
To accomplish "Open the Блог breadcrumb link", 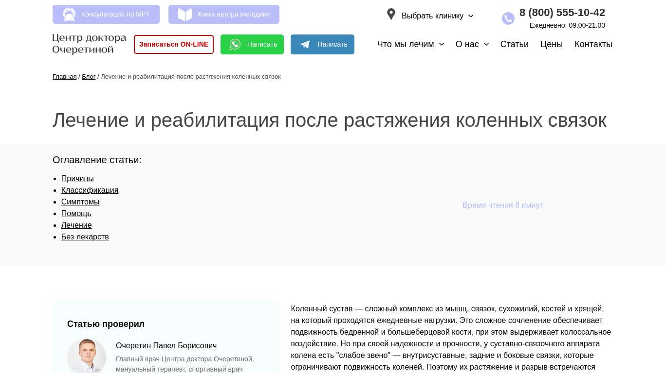I will tap(89, 77).
